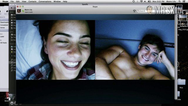Click the Spotify Devices icon
This screenshot has height=106, width=188.
pyautogui.click(x=12, y=28)
